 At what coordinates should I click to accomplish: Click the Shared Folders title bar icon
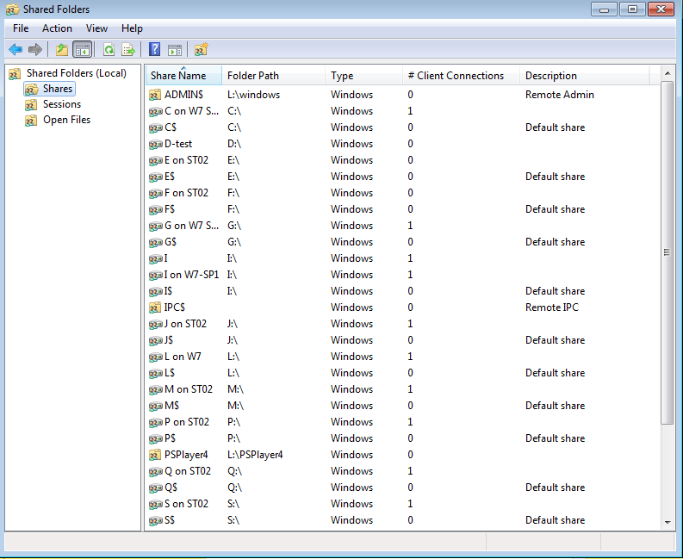(13, 9)
